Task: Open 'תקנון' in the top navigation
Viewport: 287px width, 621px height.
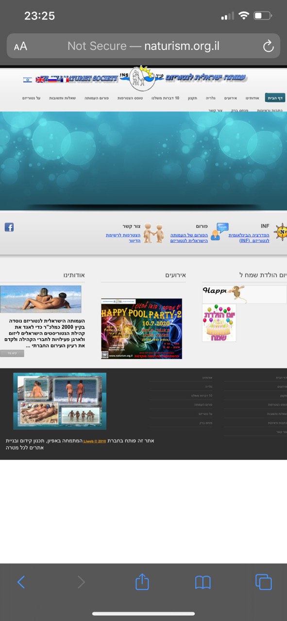Action: click(193, 98)
